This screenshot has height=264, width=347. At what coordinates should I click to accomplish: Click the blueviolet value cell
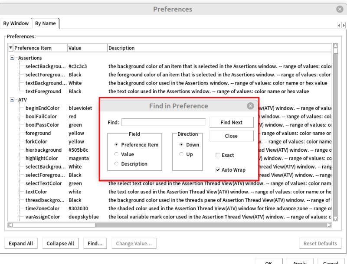click(x=80, y=108)
